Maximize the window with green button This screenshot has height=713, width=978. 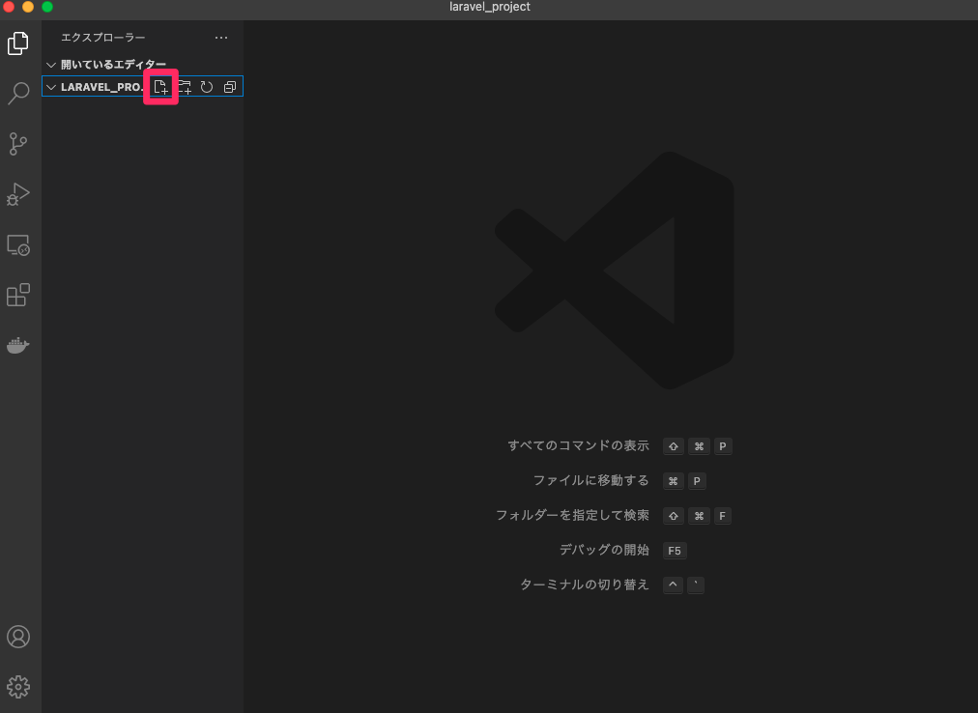[47, 7]
